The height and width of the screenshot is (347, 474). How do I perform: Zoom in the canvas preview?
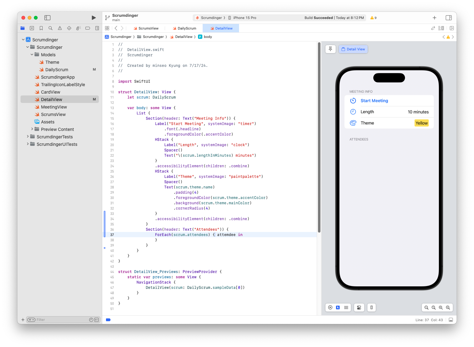tap(448, 308)
